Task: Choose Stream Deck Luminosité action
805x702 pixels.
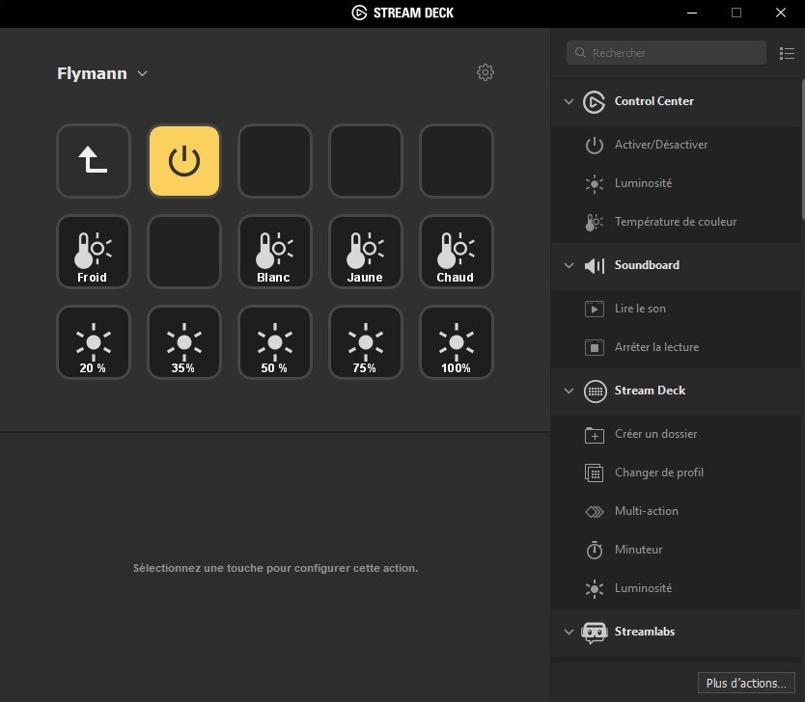Action: [676, 588]
